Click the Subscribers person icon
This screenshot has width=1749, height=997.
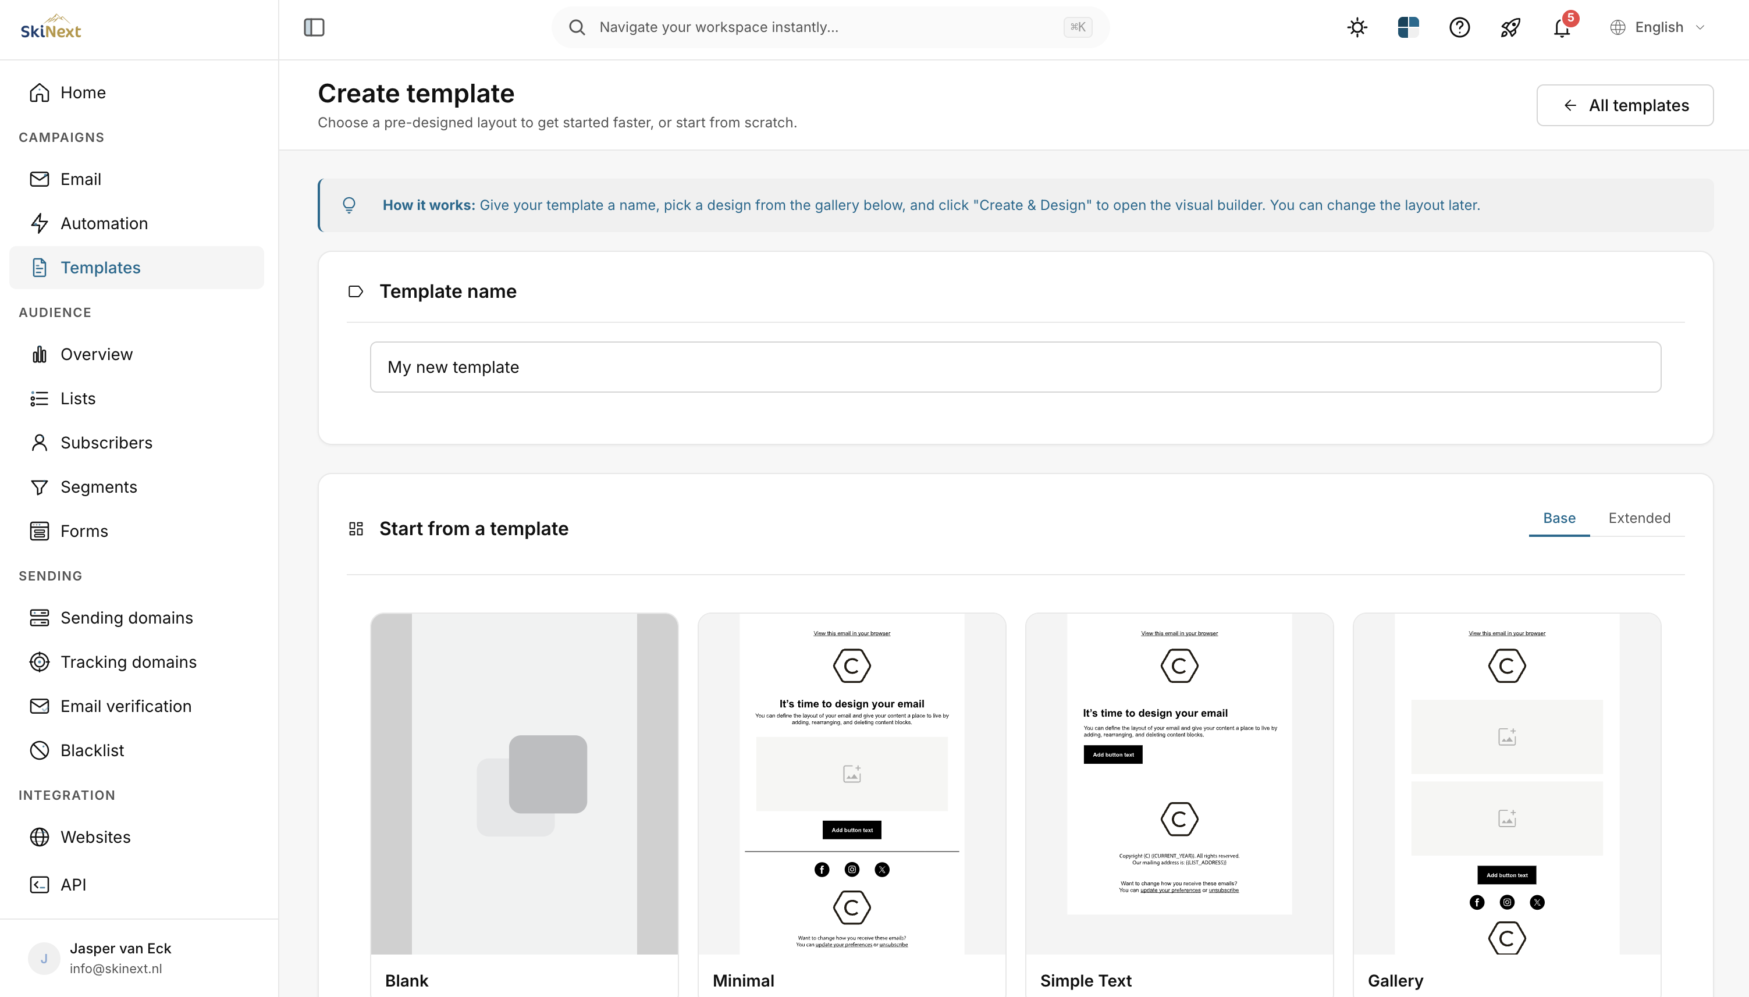pyautogui.click(x=40, y=442)
